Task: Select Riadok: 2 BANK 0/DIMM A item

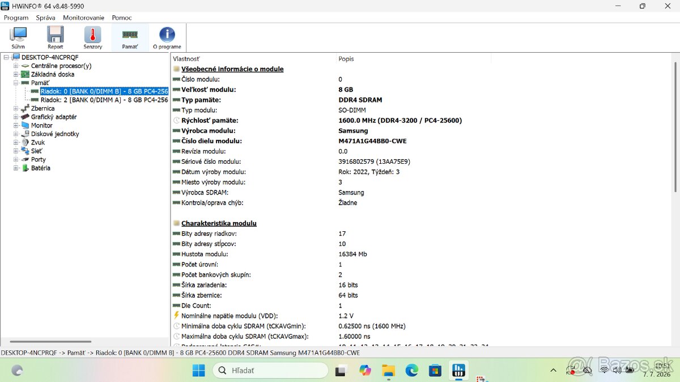Action: pyautogui.click(x=104, y=100)
